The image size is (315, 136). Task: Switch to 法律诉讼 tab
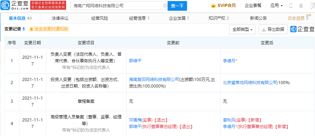[x=60, y=18]
